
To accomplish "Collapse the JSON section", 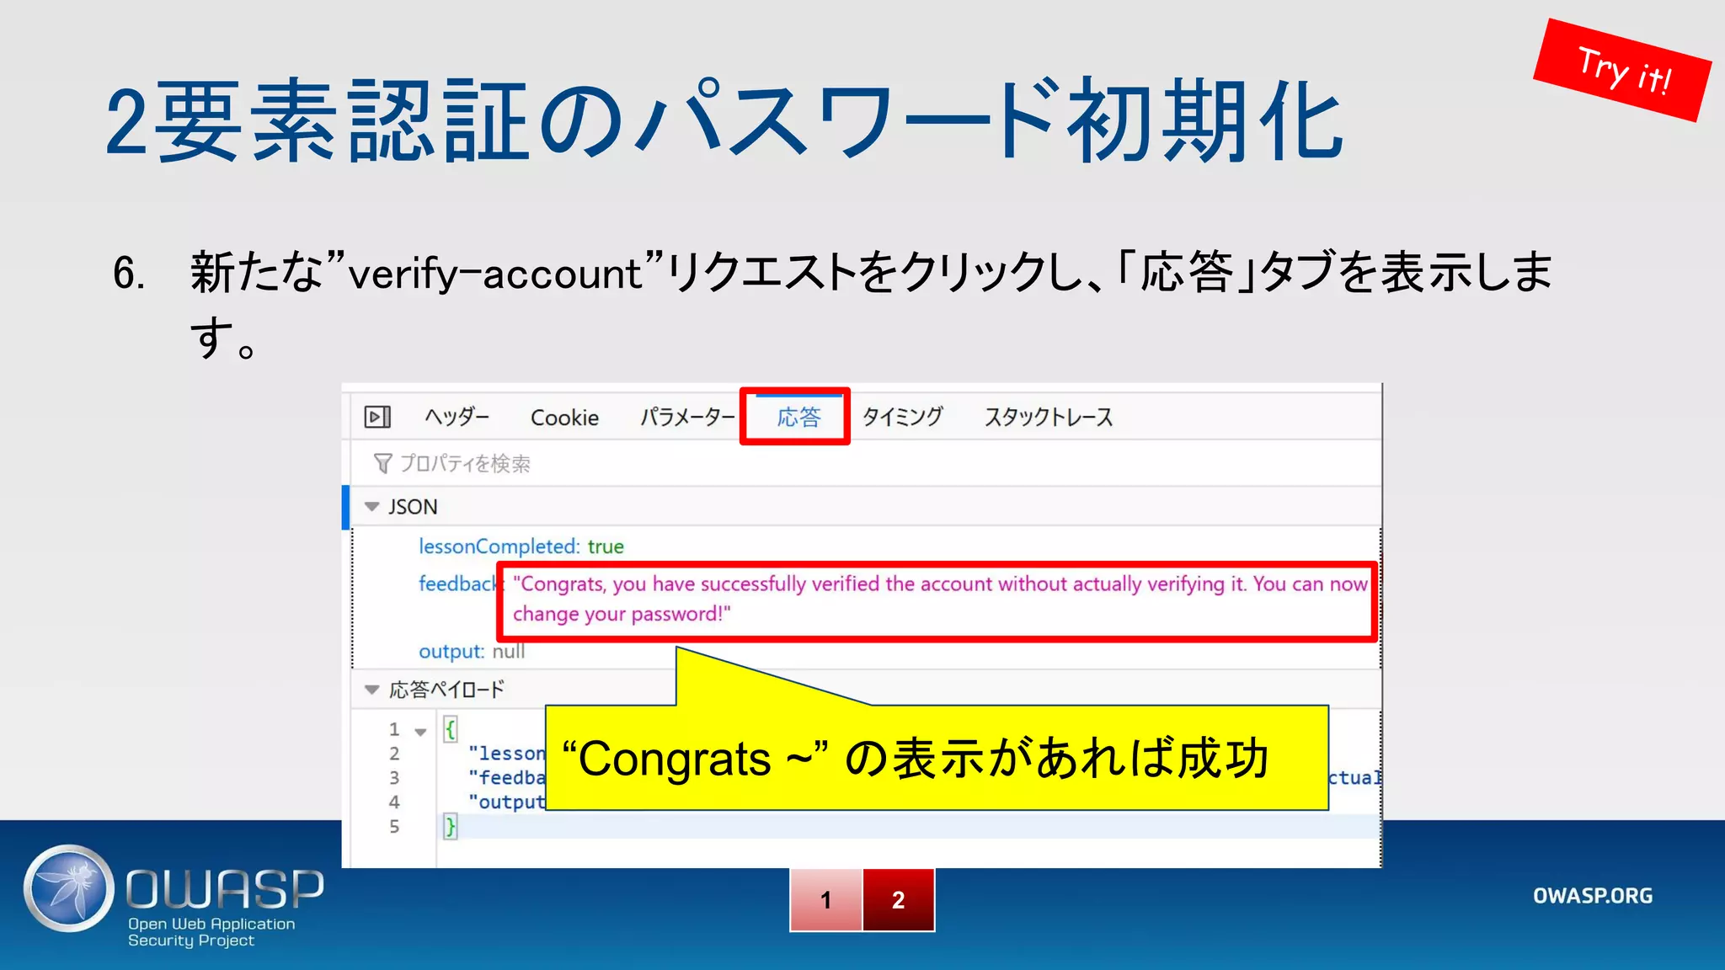I will (x=371, y=507).
